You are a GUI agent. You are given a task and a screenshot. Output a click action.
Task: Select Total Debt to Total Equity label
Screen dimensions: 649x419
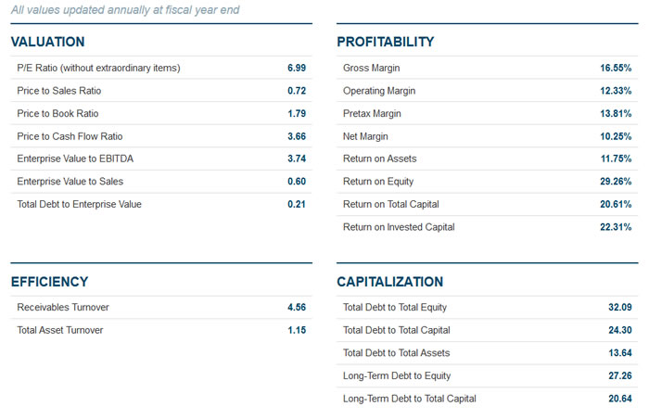[x=395, y=307]
